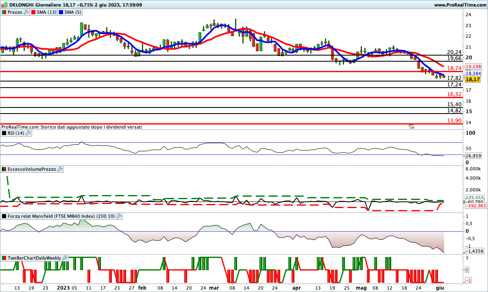The image size is (488, 292).
Task: Select the RSI (14) indicator label
Action: point(16,133)
